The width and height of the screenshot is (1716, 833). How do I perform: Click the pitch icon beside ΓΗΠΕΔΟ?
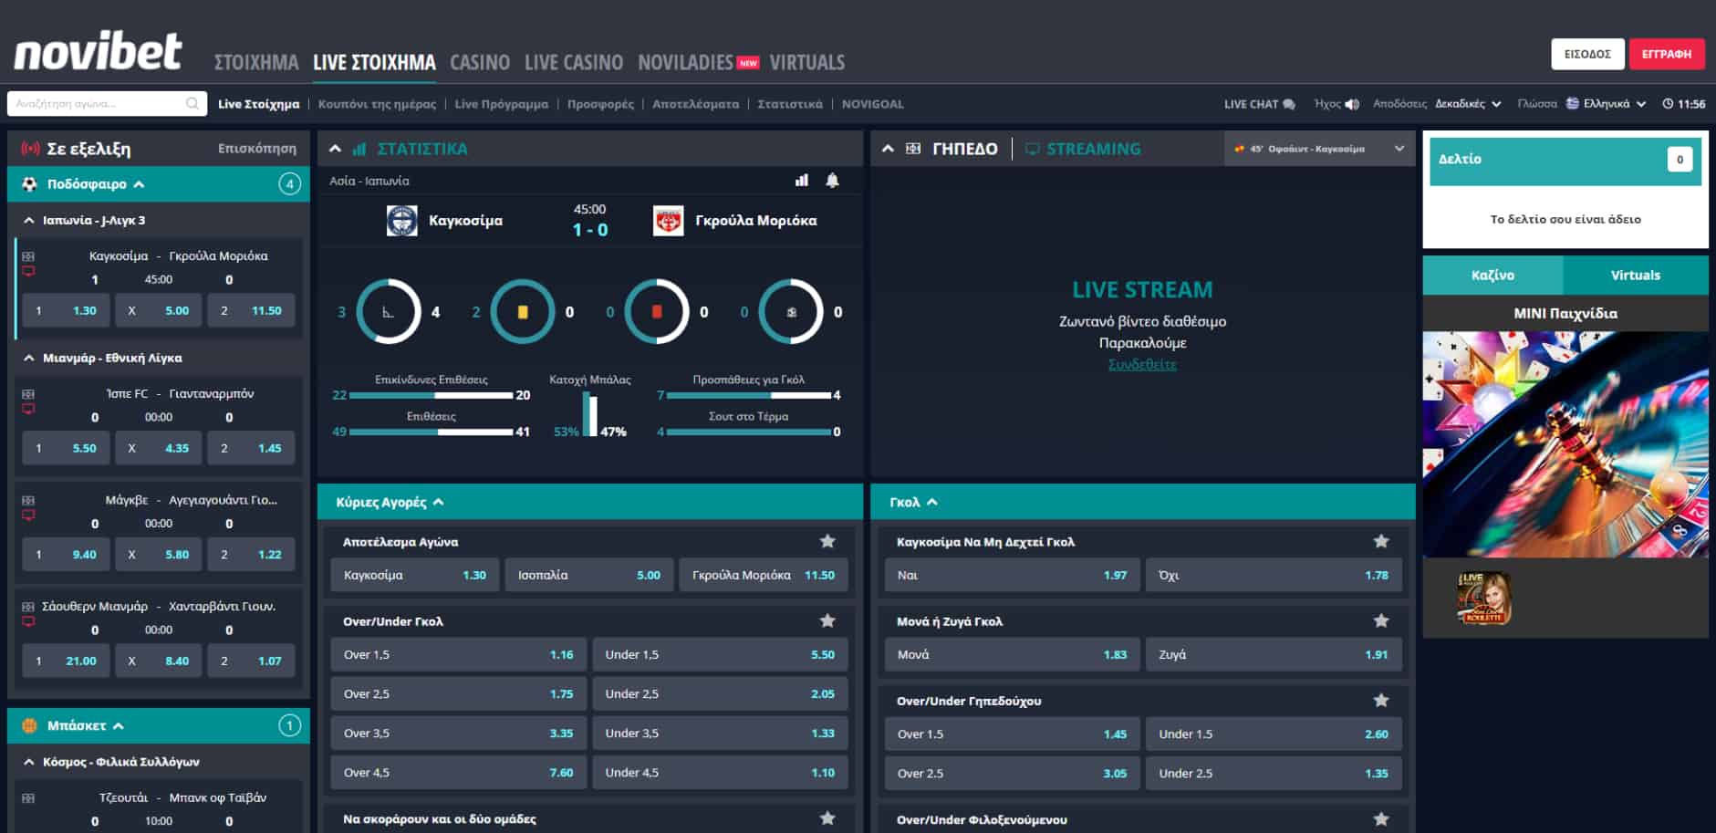(913, 149)
